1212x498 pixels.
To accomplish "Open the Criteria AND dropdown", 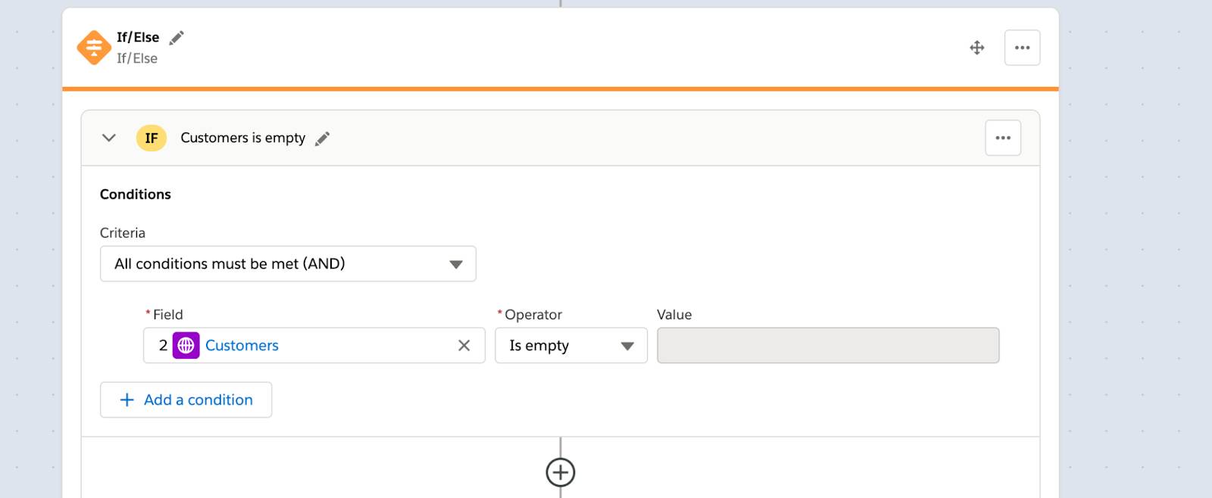I will click(288, 263).
